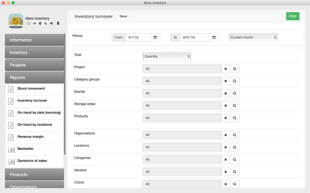This screenshot has height=193, width=310.
Task: Click the green Print button
Action: (293, 16)
